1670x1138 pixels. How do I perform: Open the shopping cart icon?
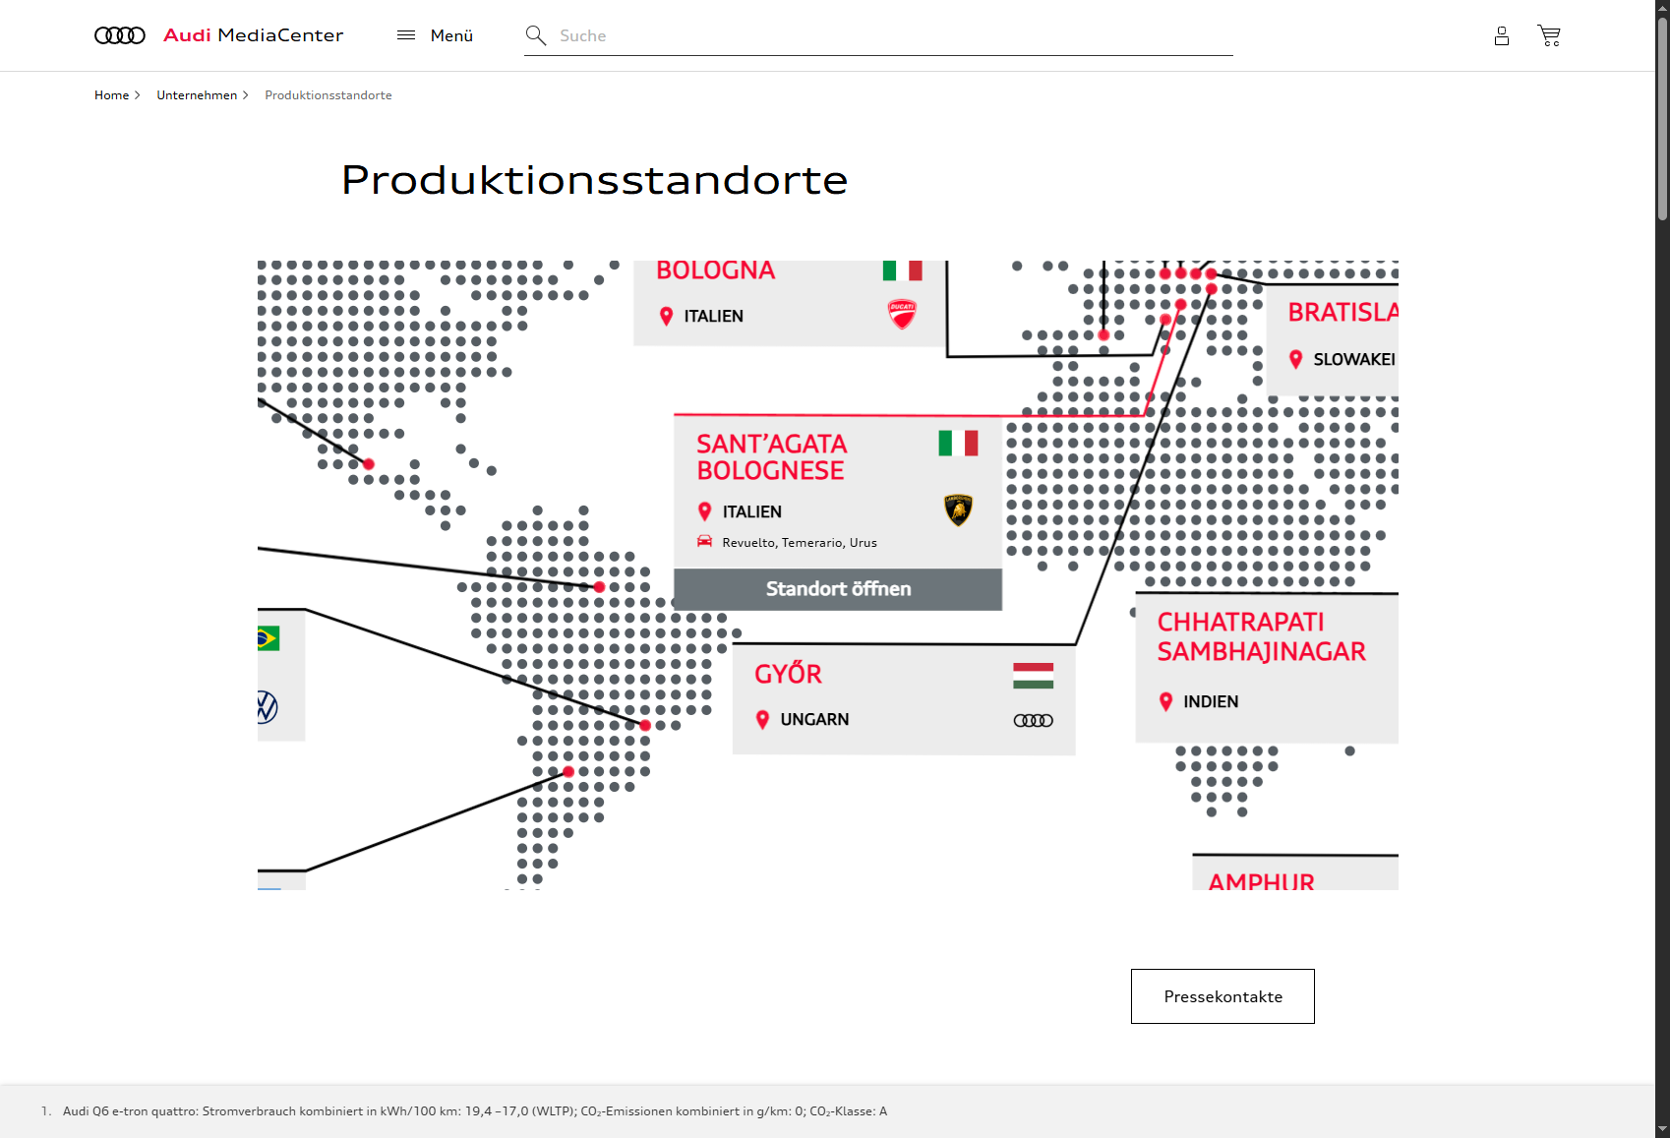point(1549,35)
